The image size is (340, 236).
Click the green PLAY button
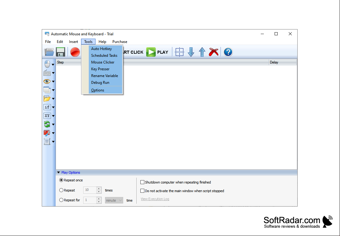158,52
